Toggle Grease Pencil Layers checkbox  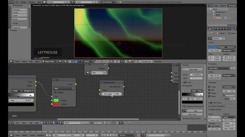tap(185, 107)
